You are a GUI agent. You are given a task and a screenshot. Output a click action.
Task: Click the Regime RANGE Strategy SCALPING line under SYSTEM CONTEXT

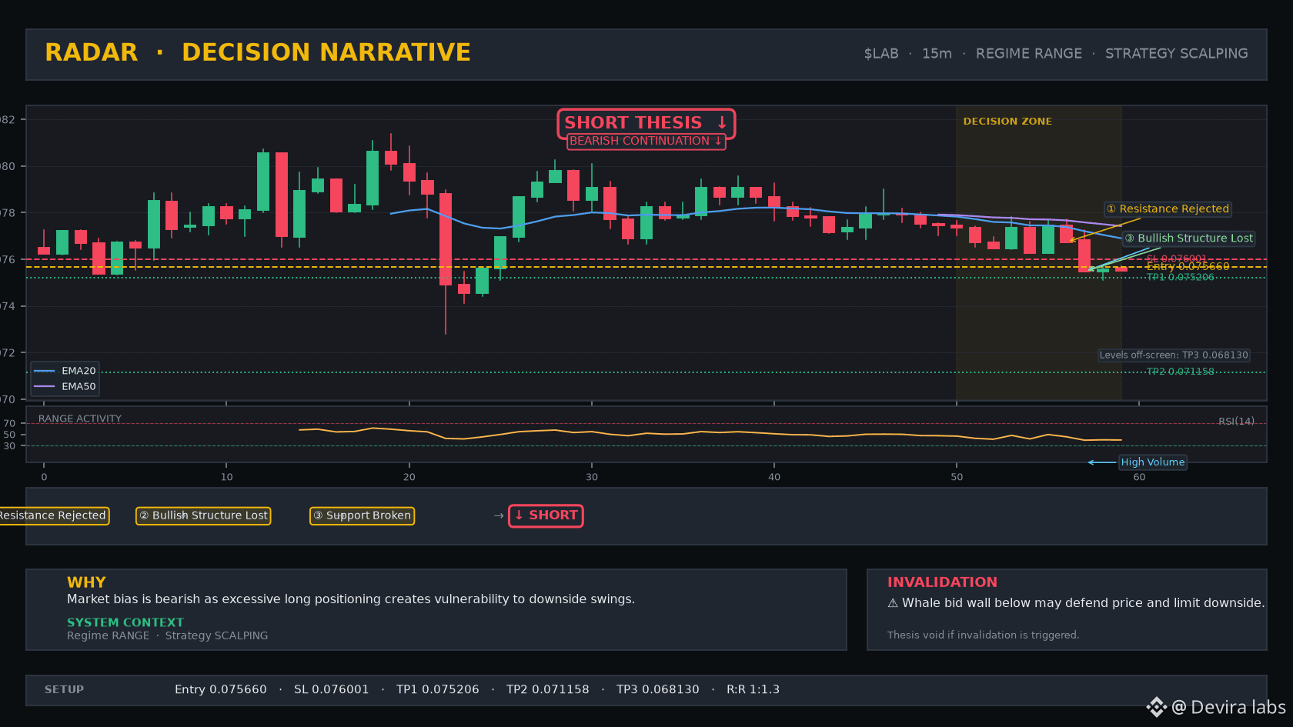coord(168,635)
